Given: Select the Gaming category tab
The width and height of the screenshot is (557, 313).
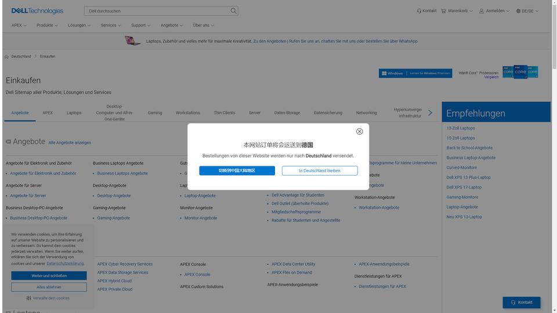Looking at the screenshot, I should (x=155, y=113).
